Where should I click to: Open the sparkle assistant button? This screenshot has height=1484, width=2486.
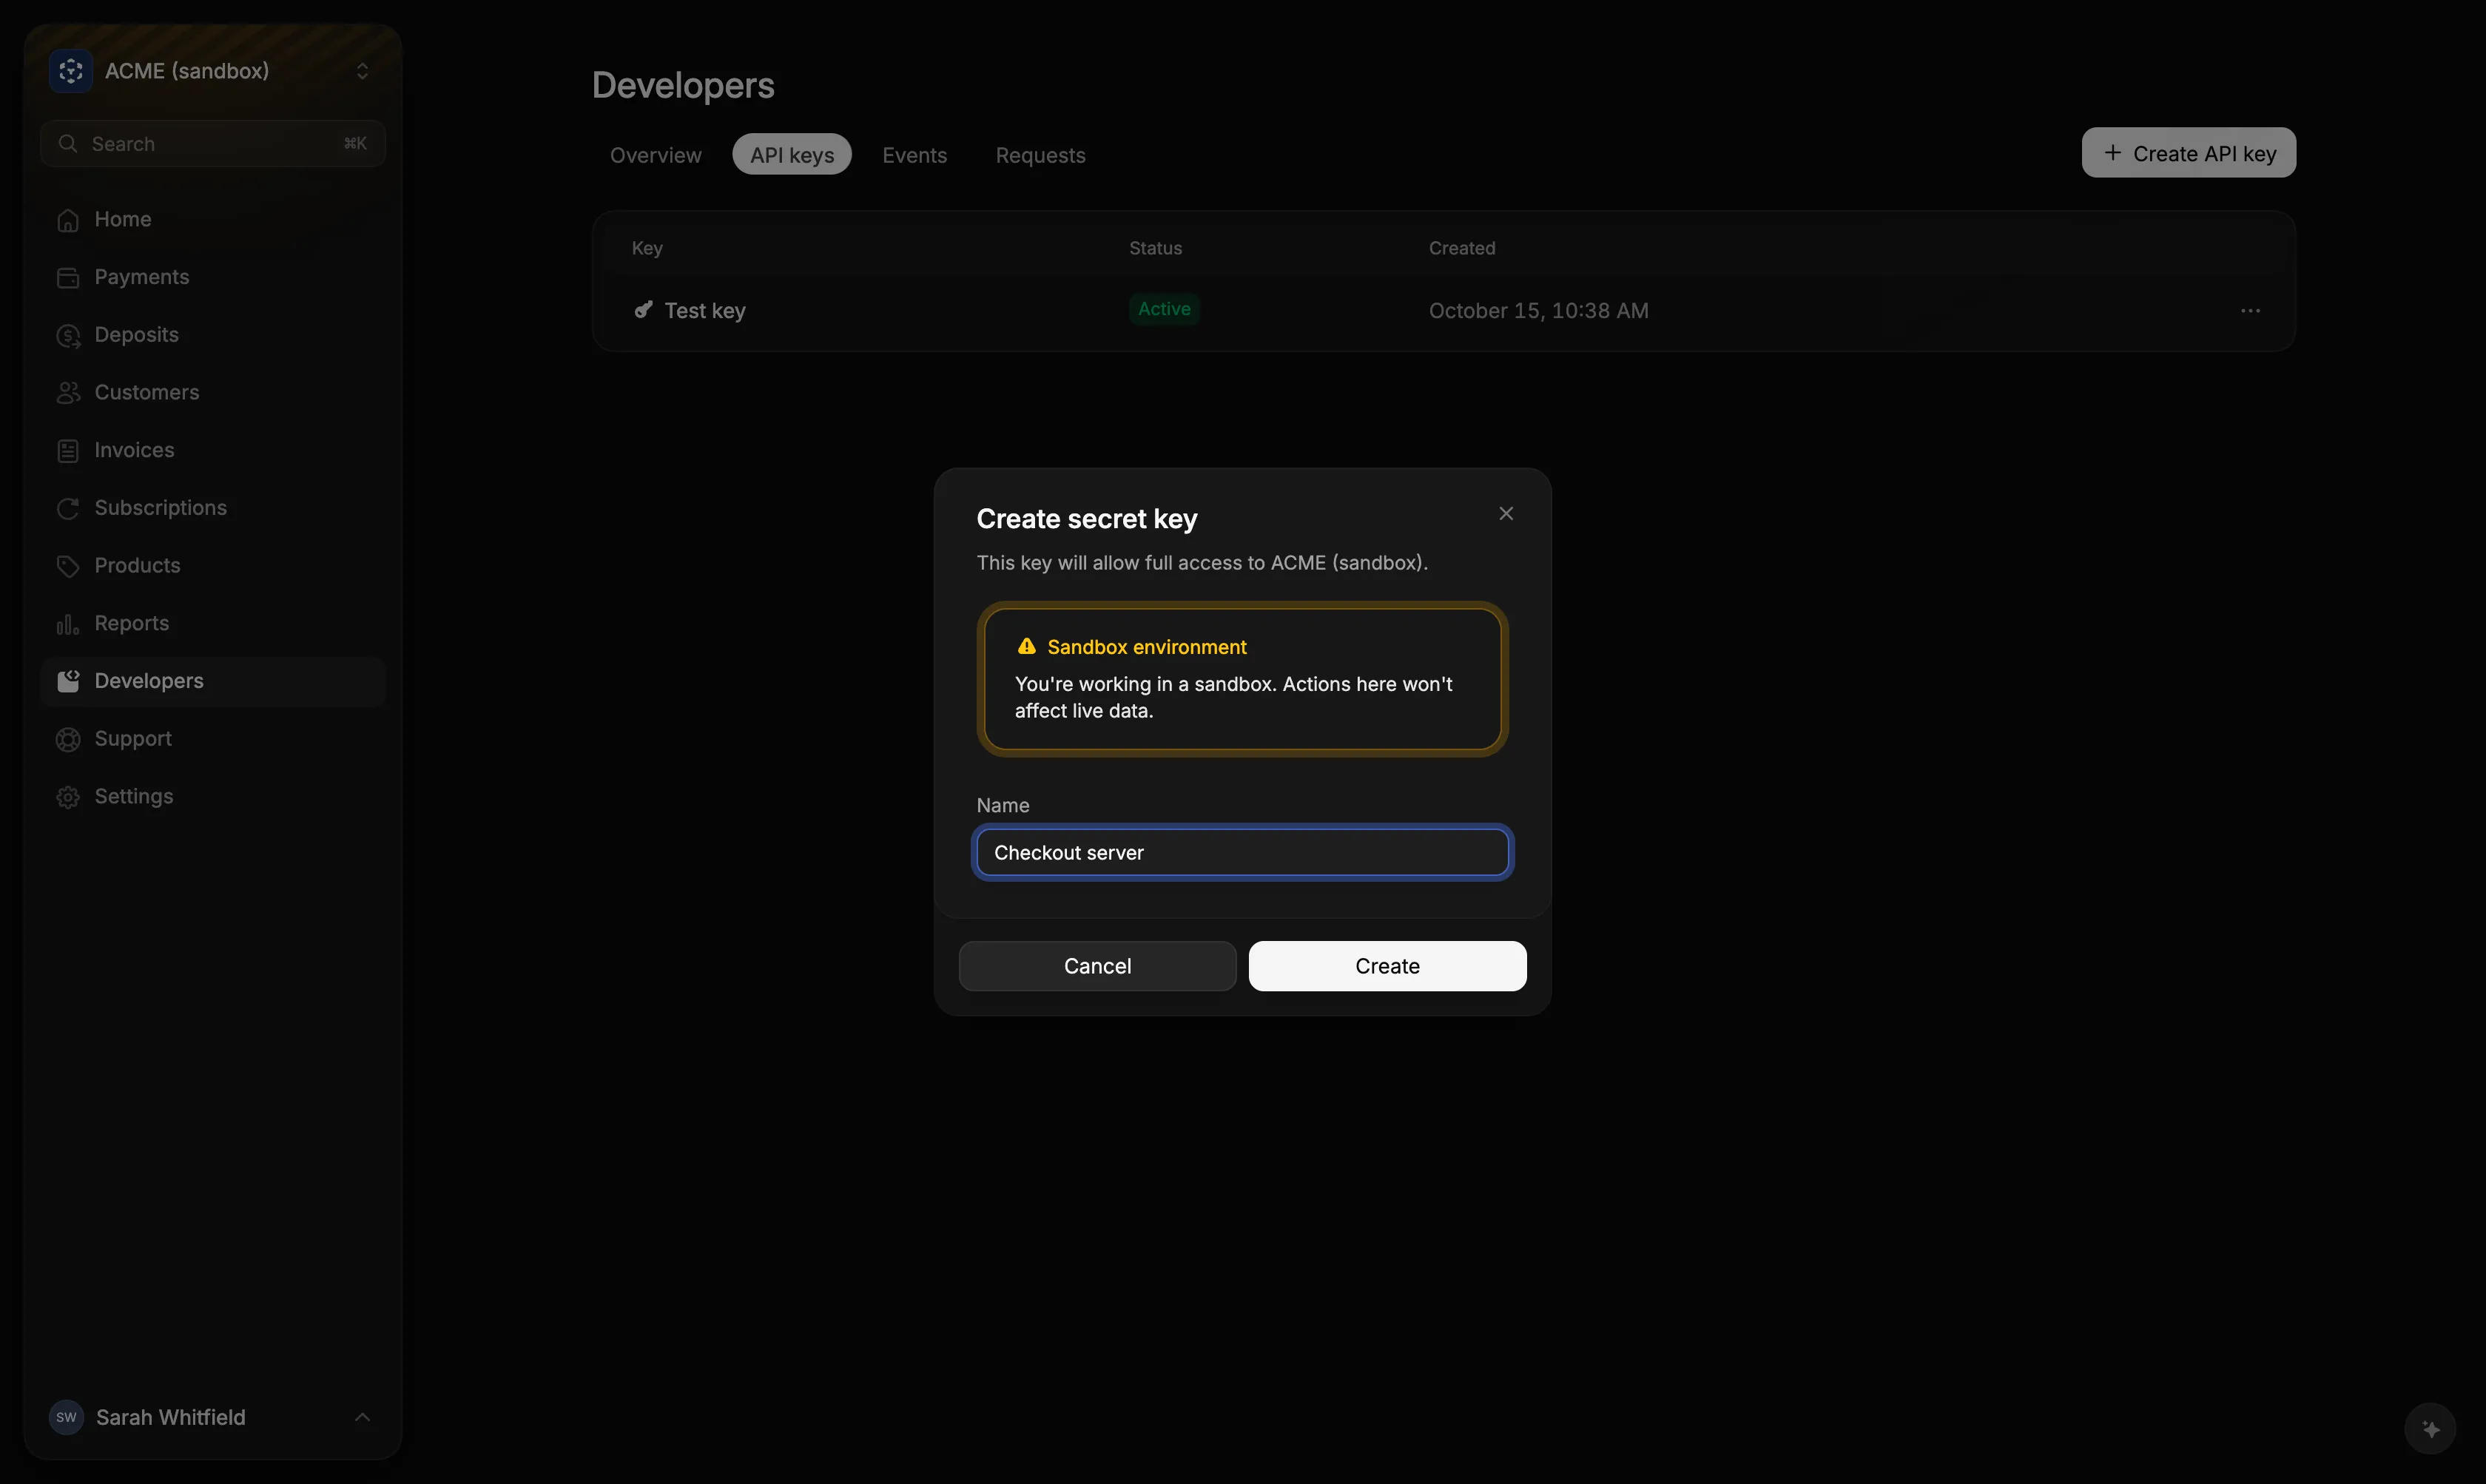[2430, 1429]
